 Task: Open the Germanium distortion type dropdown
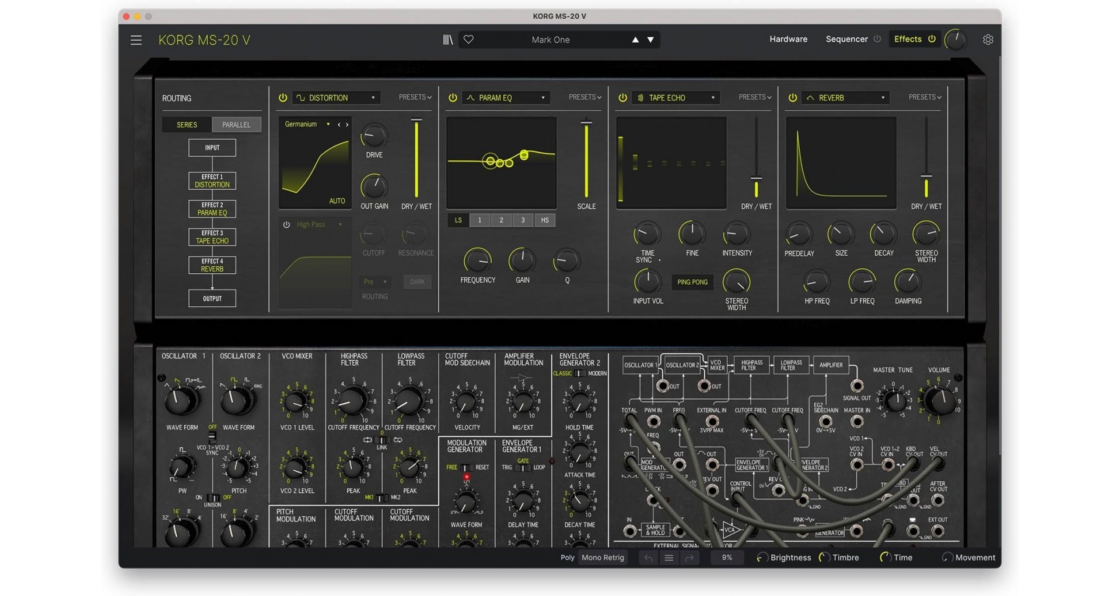click(307, 124)
